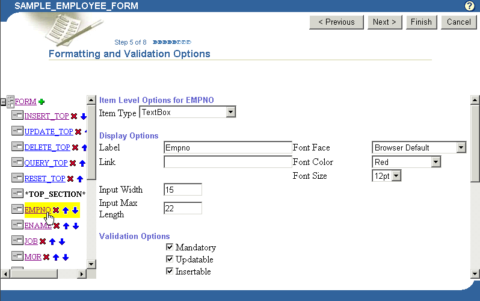Image resolution: width=480 pixels, height=301 pixels.
Task: Delete MGR item with red X
Action: (46, 257)
